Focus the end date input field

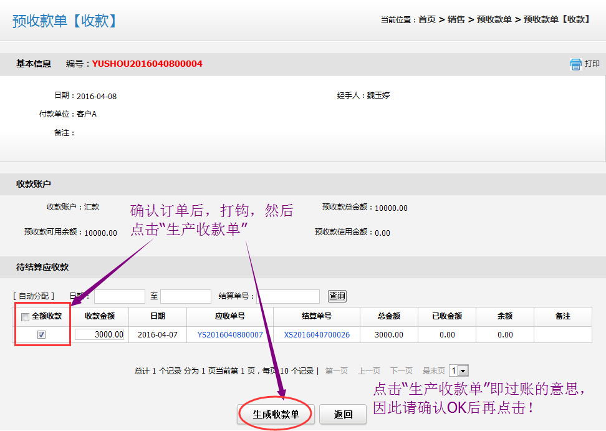click(x=186, y=296)
